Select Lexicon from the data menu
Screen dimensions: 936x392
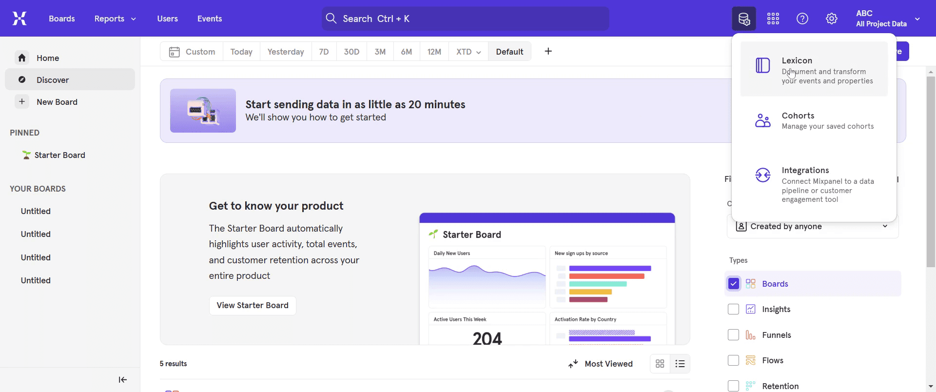tap(814, 69)
